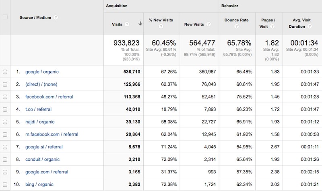Screen dimensions: 322x191
Task: Toggle the select-all checkbox in table header
Action: pos(5,17)
